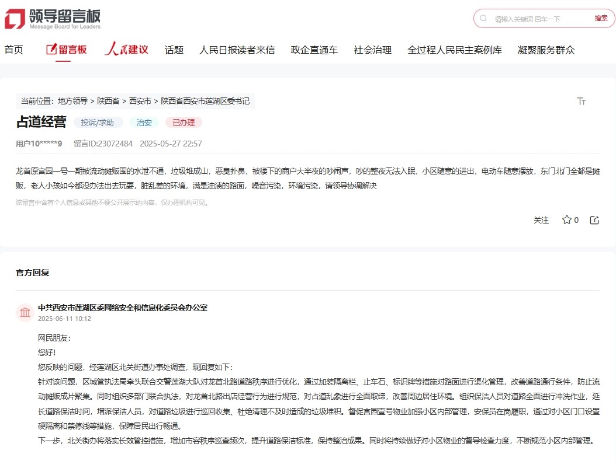Click the magnifier icon inside the search bar
This screenshot has height=461, width=616.
point(483,18)
